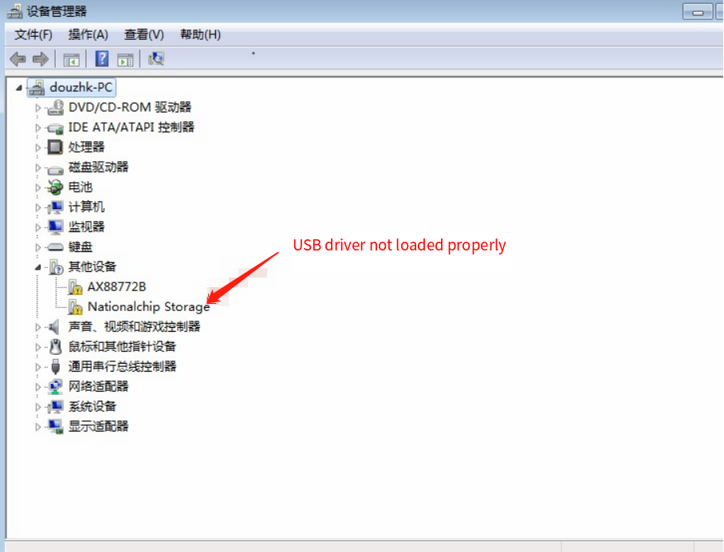Select the DVD/CD-ROM 驱动器 label

coord(130,108)
